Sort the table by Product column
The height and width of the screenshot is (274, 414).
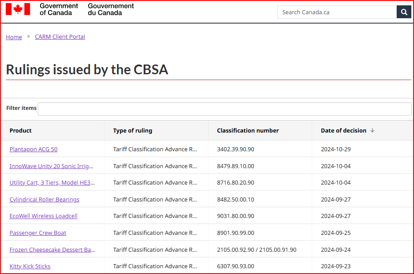[x=21, y=130]
